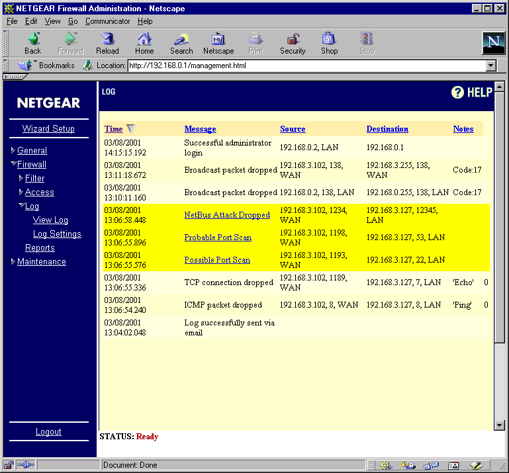Reload the page with Reload icon
The height and width of the screenshot is (473, 509).
pos(107,38)
